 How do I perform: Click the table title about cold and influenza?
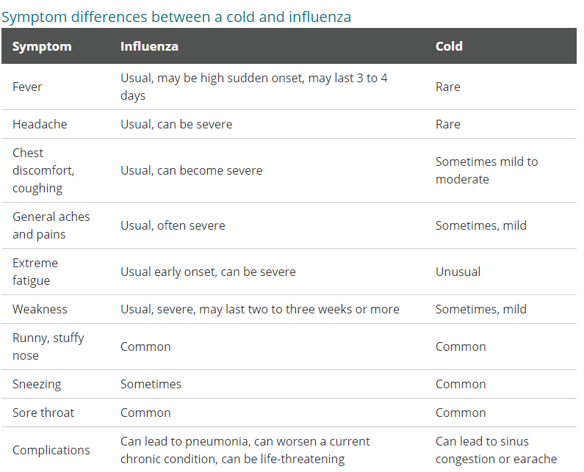coord(176,15)
